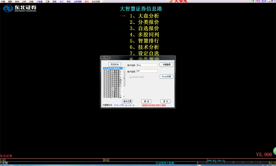Open the 板块 menu
276x166 pixels.
pyautogui.click(x=17, y=2)
